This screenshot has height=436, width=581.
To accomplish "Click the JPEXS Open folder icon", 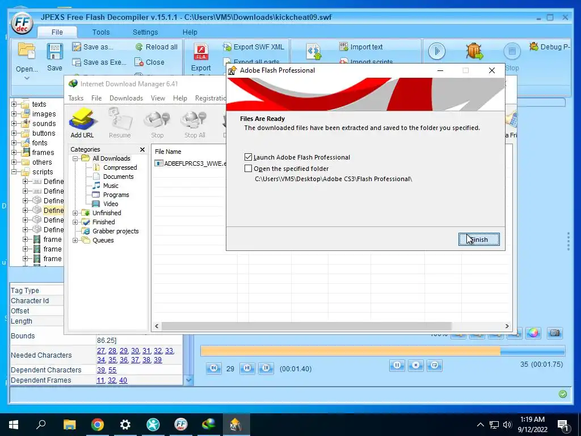I will point(27,52).
